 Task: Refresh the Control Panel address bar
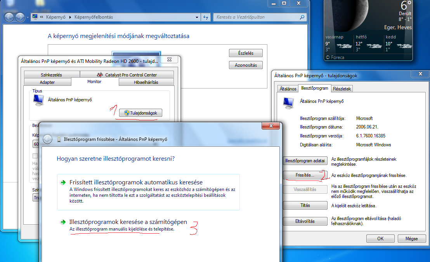tap(206, 17)
